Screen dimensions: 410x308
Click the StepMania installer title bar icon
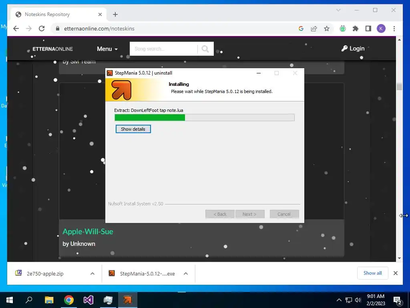point(110,73)
